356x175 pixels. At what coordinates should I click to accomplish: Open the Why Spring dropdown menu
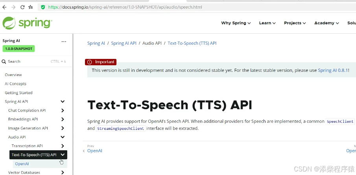[236, 23]
